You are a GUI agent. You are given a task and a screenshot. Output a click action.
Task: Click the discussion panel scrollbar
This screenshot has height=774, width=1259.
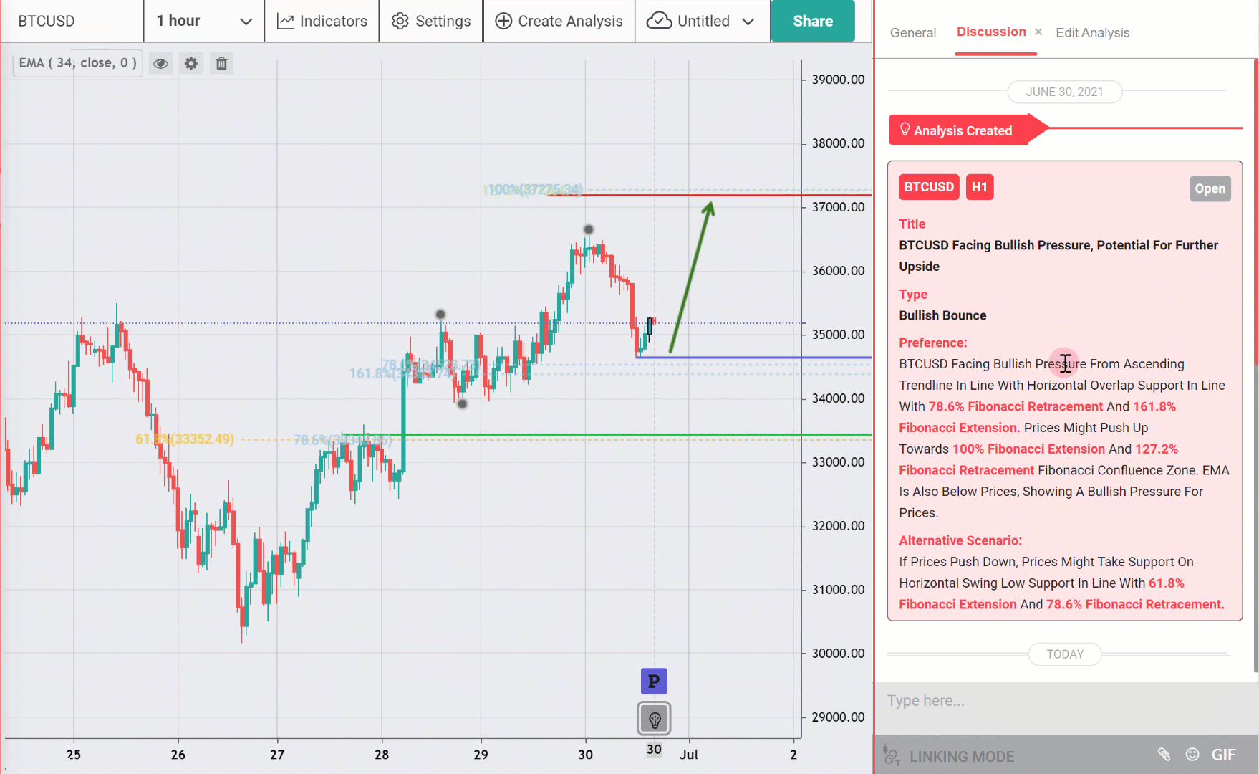1255,365
